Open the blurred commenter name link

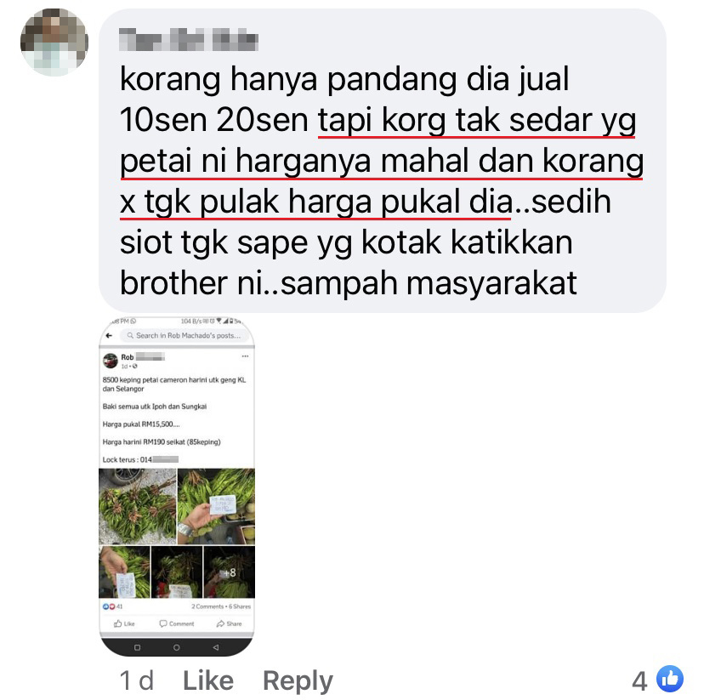(189, 39)
